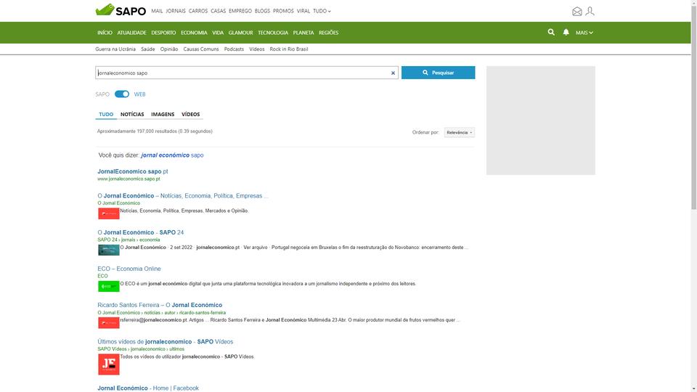Toggle the SAPO/WEB search switch
The width and height of the screenshot is (697, 392).
(122, 94)
